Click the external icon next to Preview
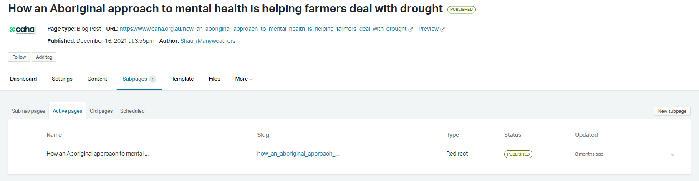Image resolution: width=699 pixels, height=181 pixels. coord(443,29)
